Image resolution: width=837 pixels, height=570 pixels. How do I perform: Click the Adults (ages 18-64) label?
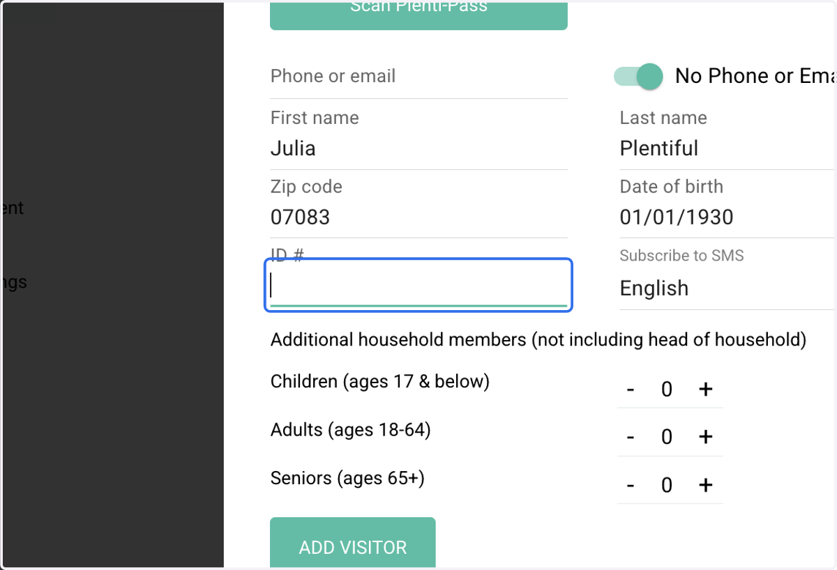pos(351,430)
